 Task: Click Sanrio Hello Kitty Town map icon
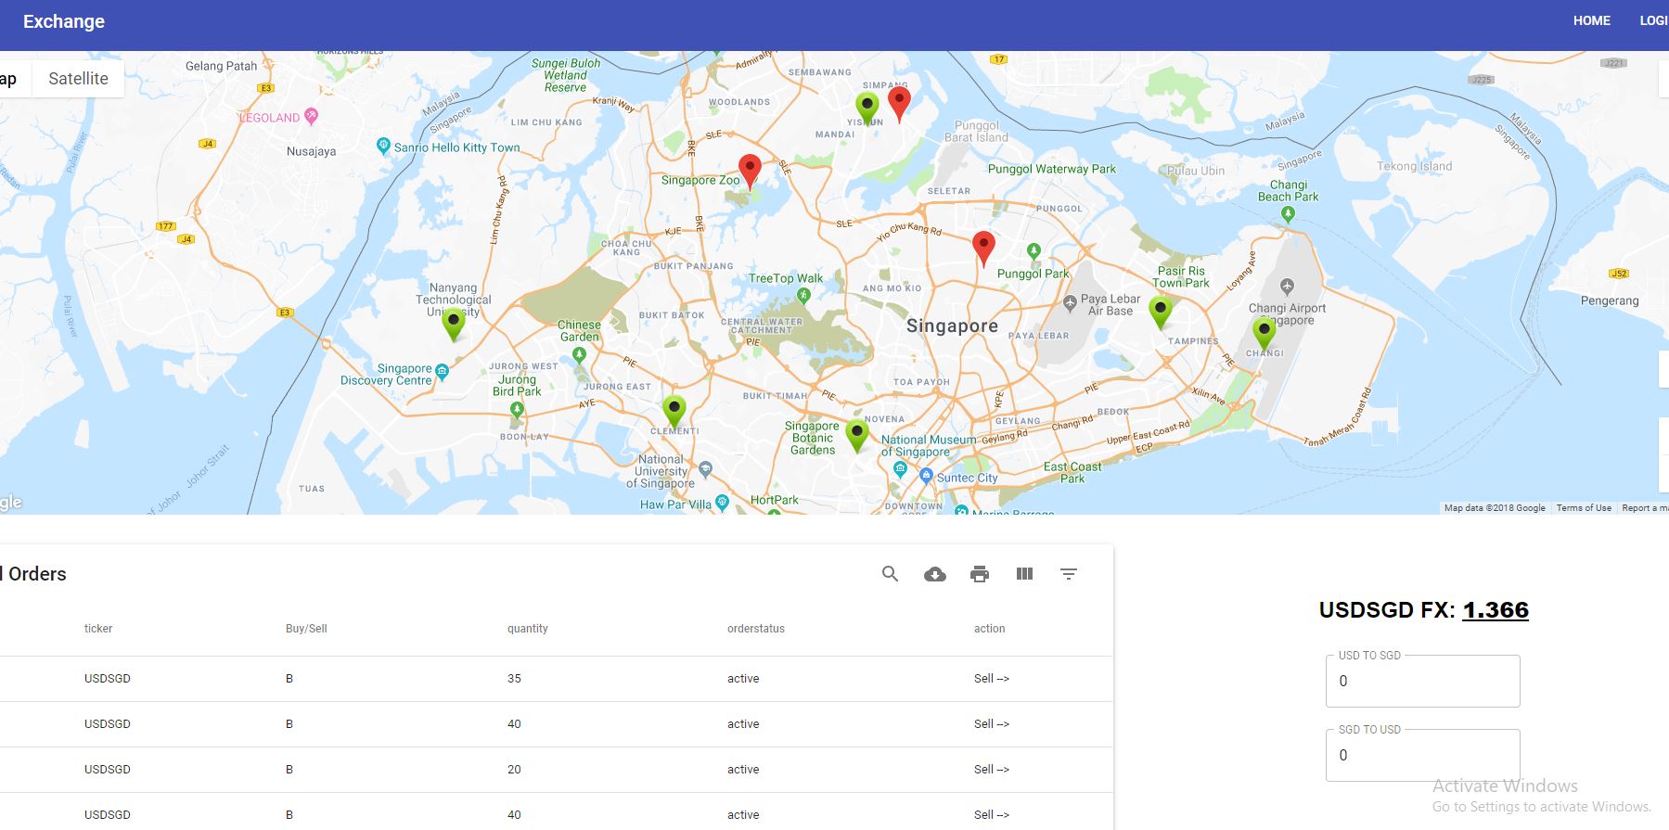point(383,146)
